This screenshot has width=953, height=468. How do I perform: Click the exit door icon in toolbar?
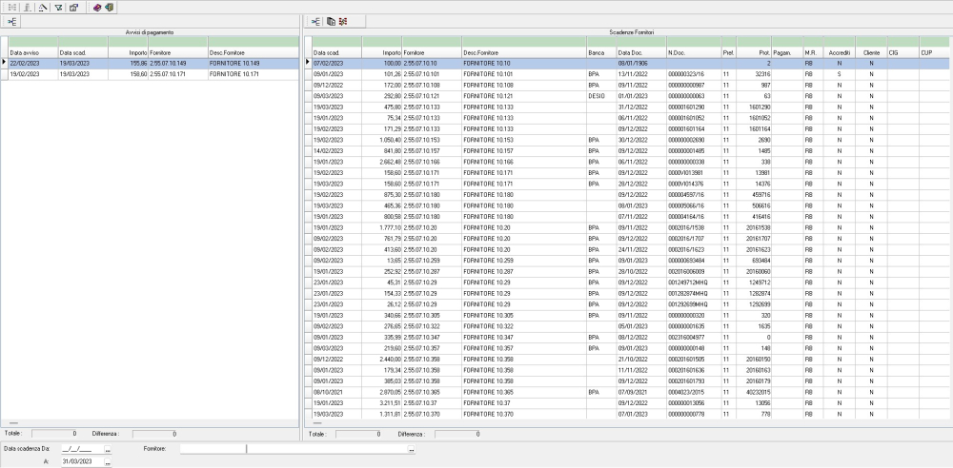[108, 7]
